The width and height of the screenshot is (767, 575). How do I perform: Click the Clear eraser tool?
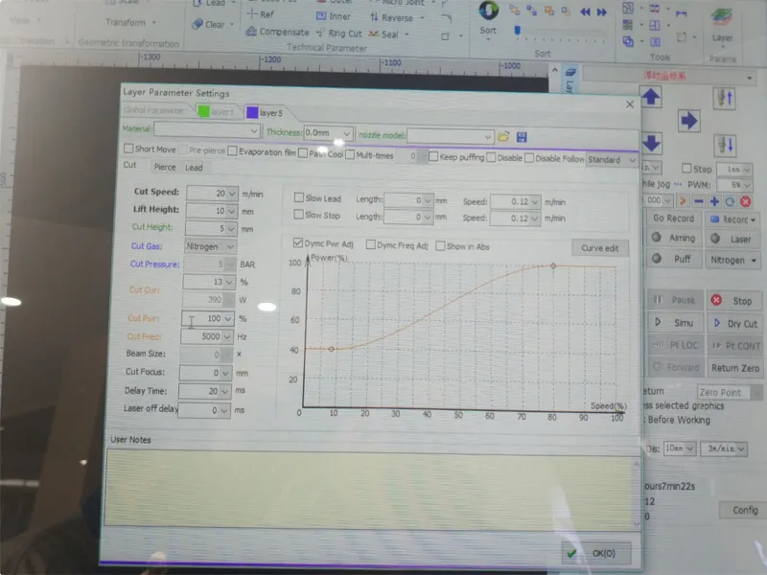208,24
